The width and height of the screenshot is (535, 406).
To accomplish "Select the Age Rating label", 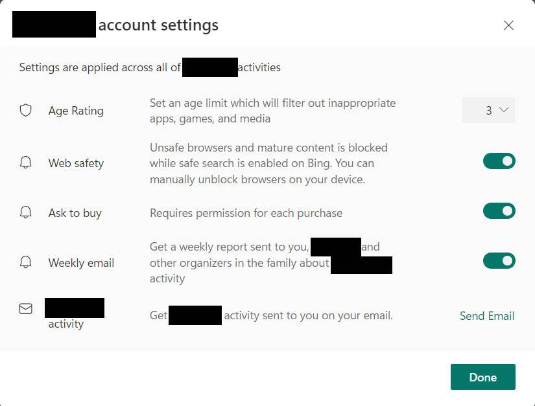I will 76,111.
